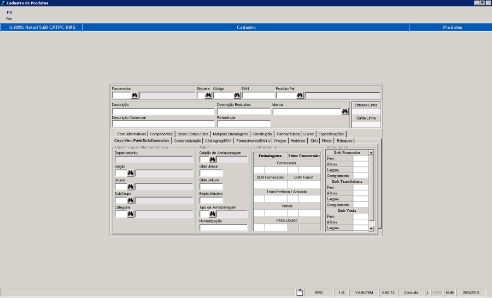Click the Emb.Transferência Altura value cell

point(361,193)
